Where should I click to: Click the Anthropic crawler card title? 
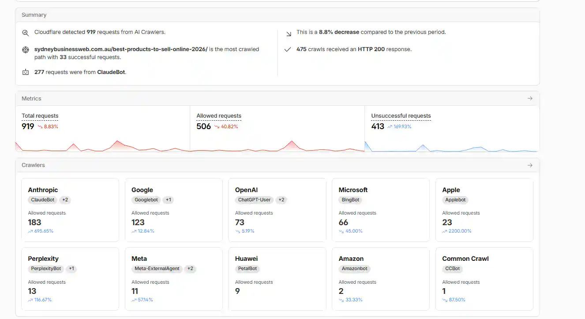[43, 190]
